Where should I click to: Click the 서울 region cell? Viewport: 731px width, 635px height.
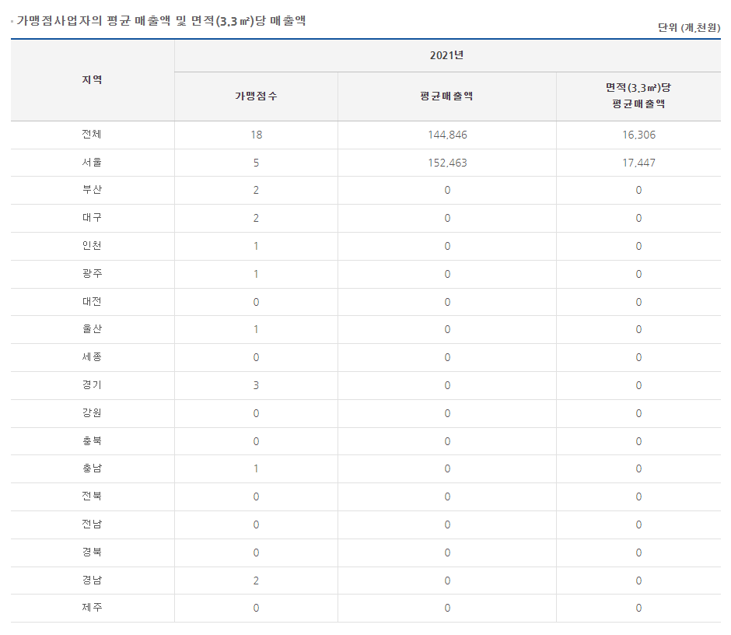[x=92, y=163]
